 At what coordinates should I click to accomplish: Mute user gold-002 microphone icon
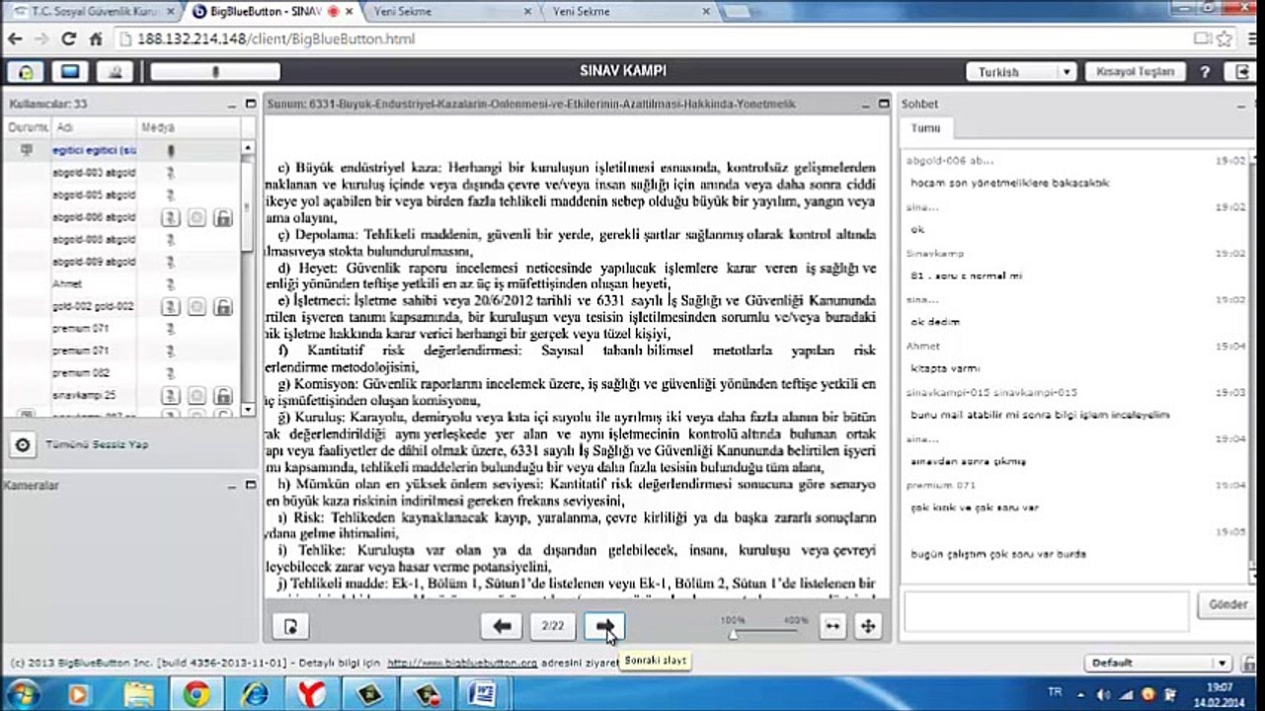171,307
